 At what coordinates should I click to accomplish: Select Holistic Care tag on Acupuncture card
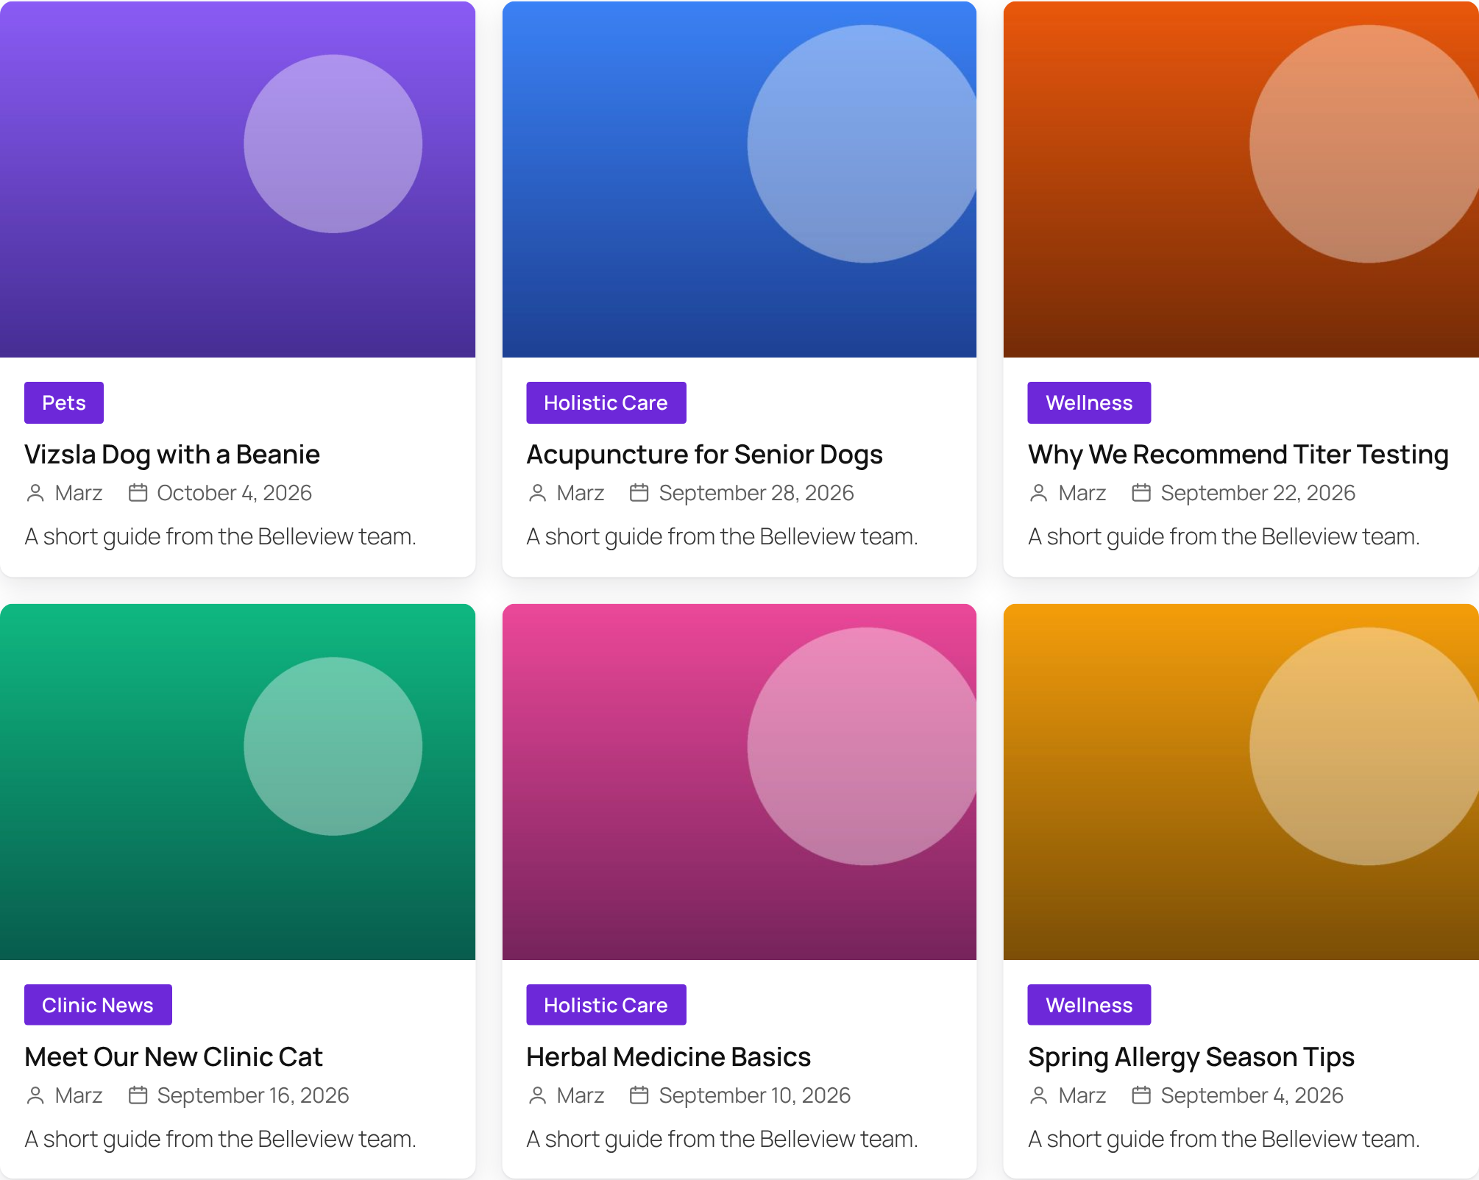pyautogui.click(x=606, y=402)
